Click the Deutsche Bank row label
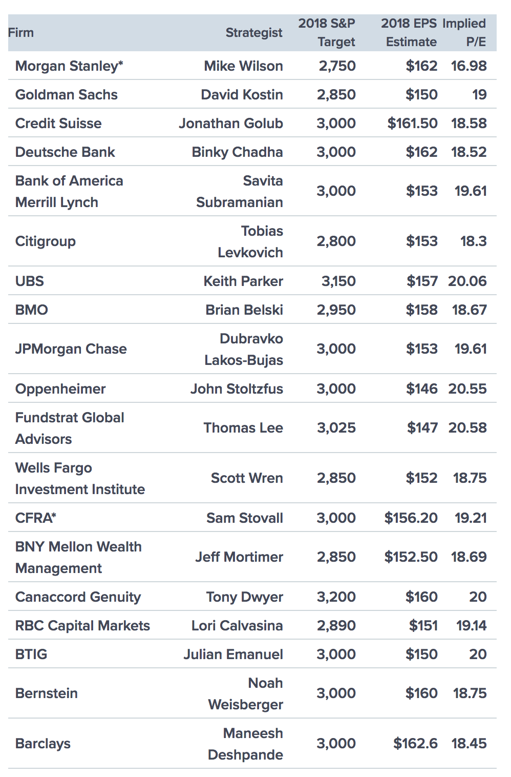This screenshot has height=777, width=511. (65, 152)
